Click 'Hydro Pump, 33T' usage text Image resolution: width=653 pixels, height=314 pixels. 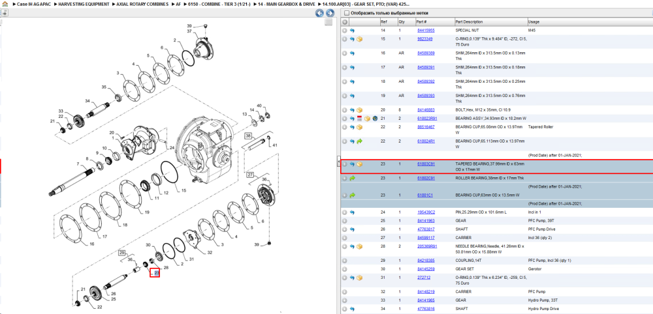coord(543,300)
